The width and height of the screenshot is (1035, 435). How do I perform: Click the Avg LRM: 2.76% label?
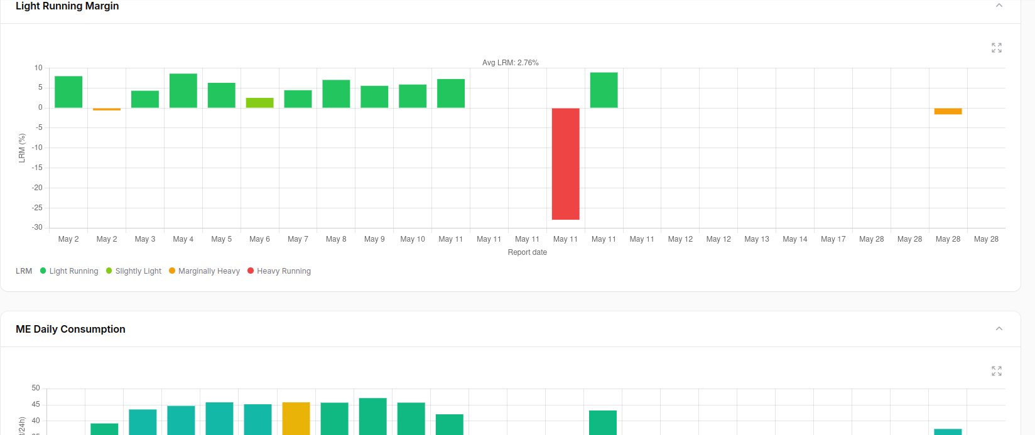511,63
